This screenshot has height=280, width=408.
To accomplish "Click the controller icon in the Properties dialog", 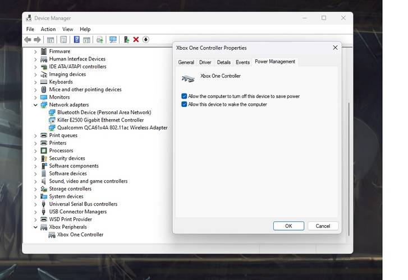I will tap(188, 78).
